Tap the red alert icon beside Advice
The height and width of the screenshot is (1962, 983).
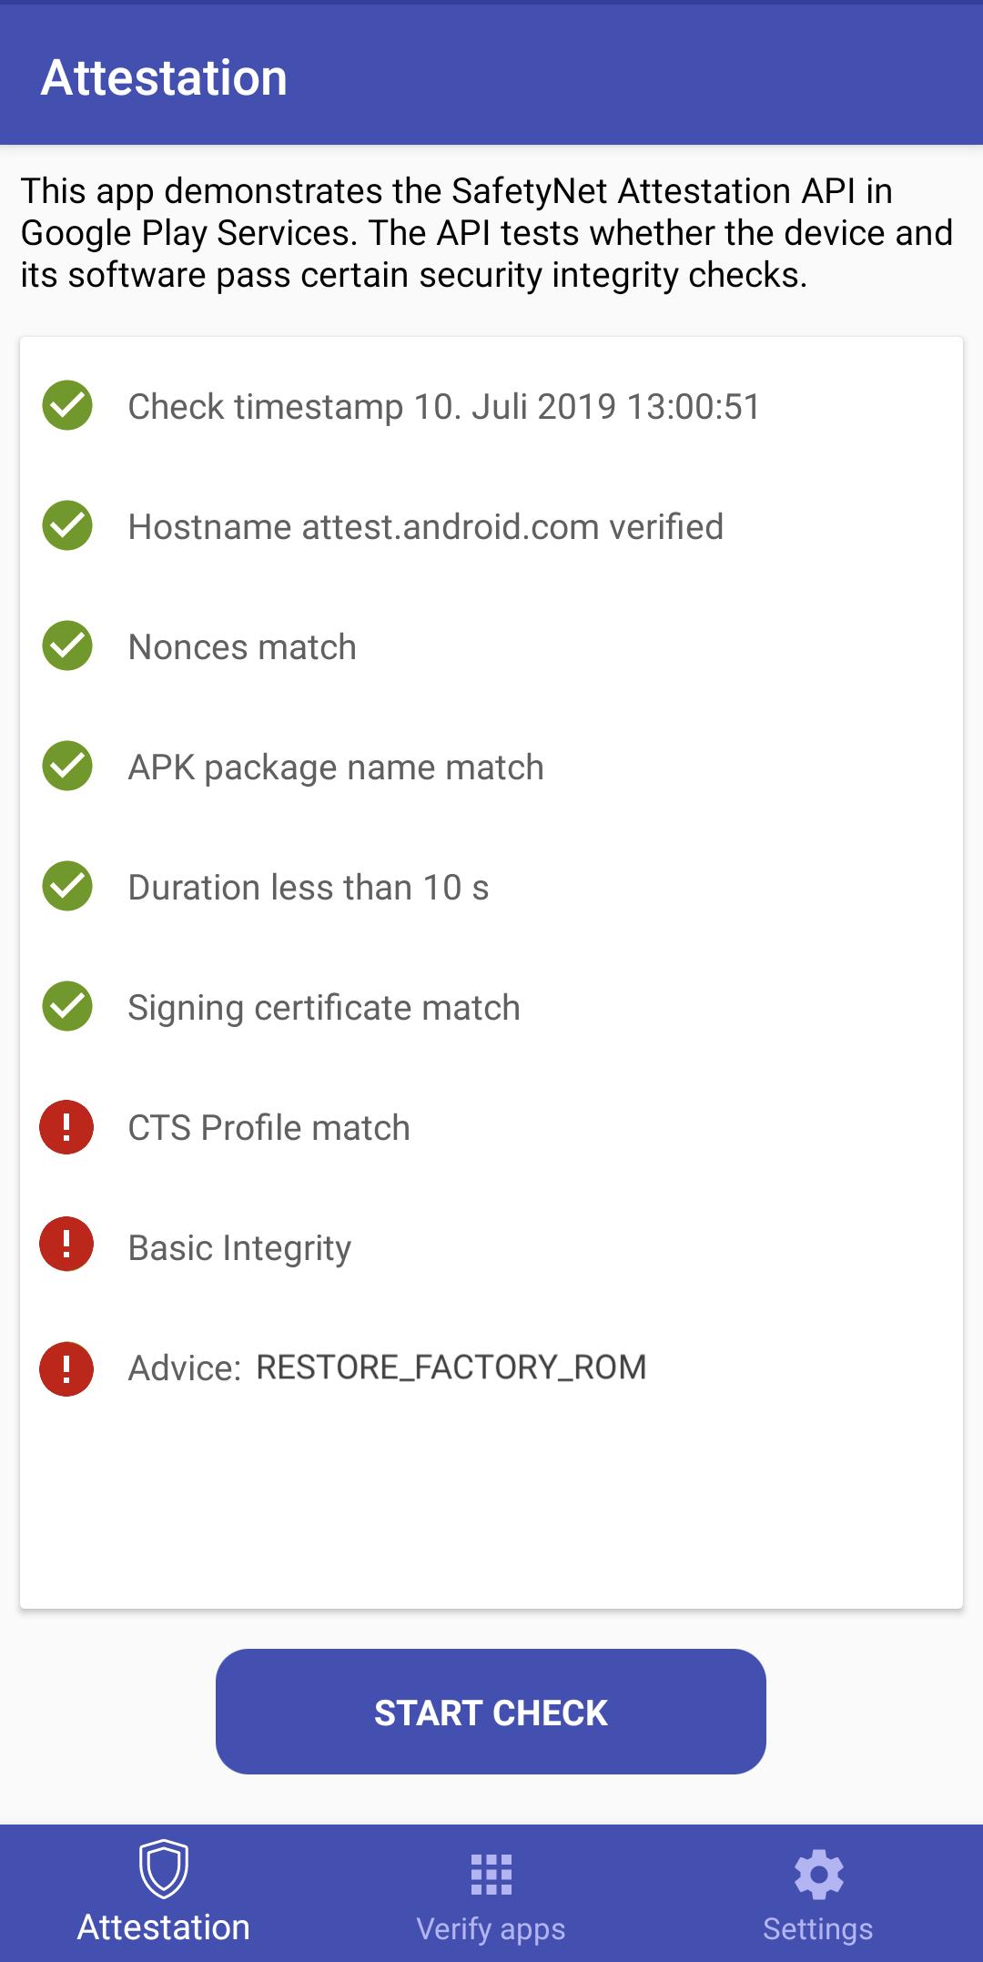(66, 1368)
